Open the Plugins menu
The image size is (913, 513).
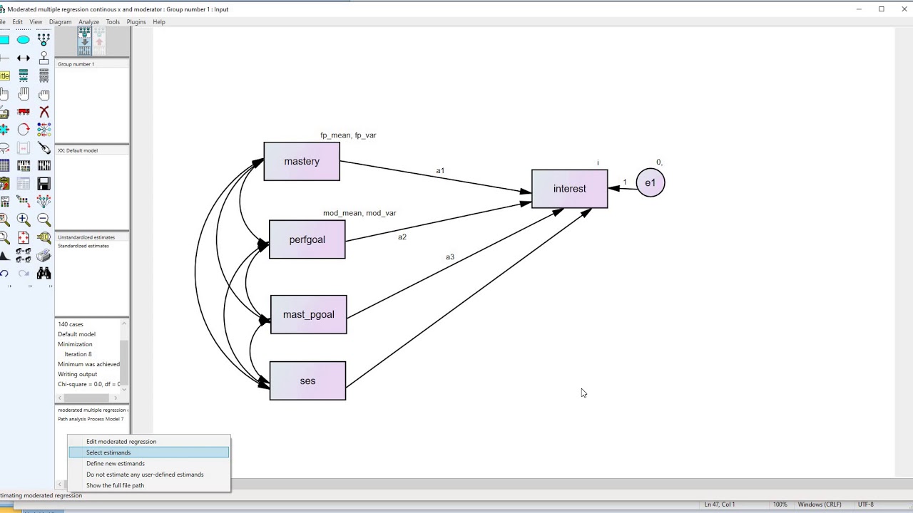pos(136,22)
